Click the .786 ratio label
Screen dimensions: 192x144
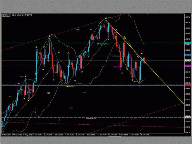48,93
